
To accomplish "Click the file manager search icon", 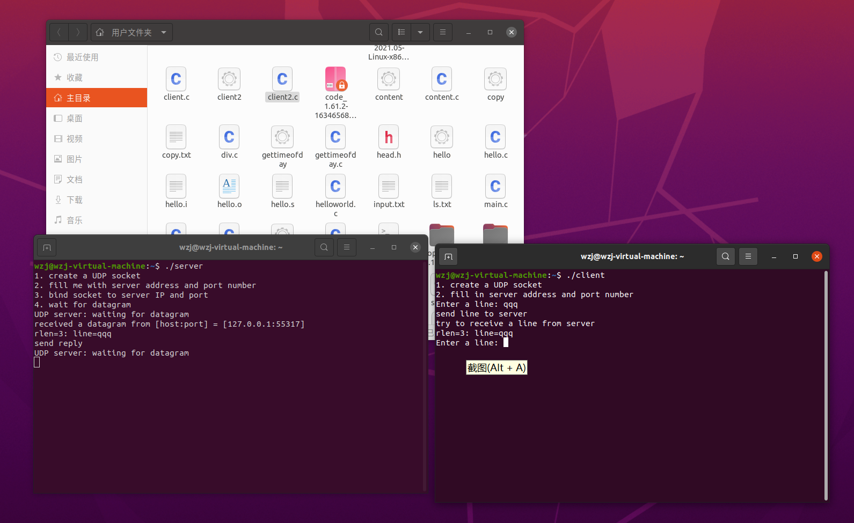I will click(x=378, y=32).
